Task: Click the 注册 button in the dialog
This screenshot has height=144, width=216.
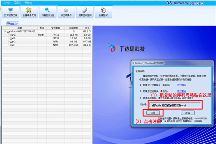Action: click(x=153, y=113)
